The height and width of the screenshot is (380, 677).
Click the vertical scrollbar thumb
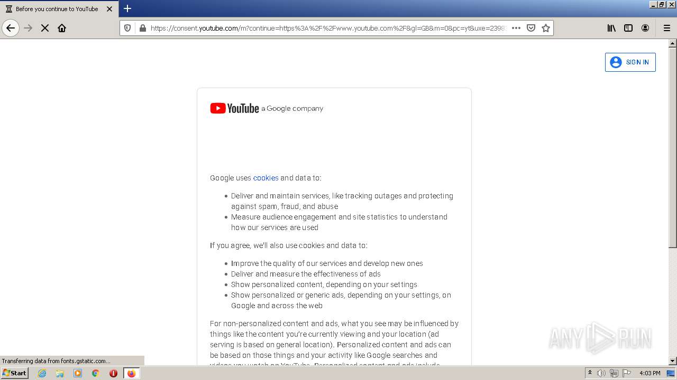tap(672, 147)
